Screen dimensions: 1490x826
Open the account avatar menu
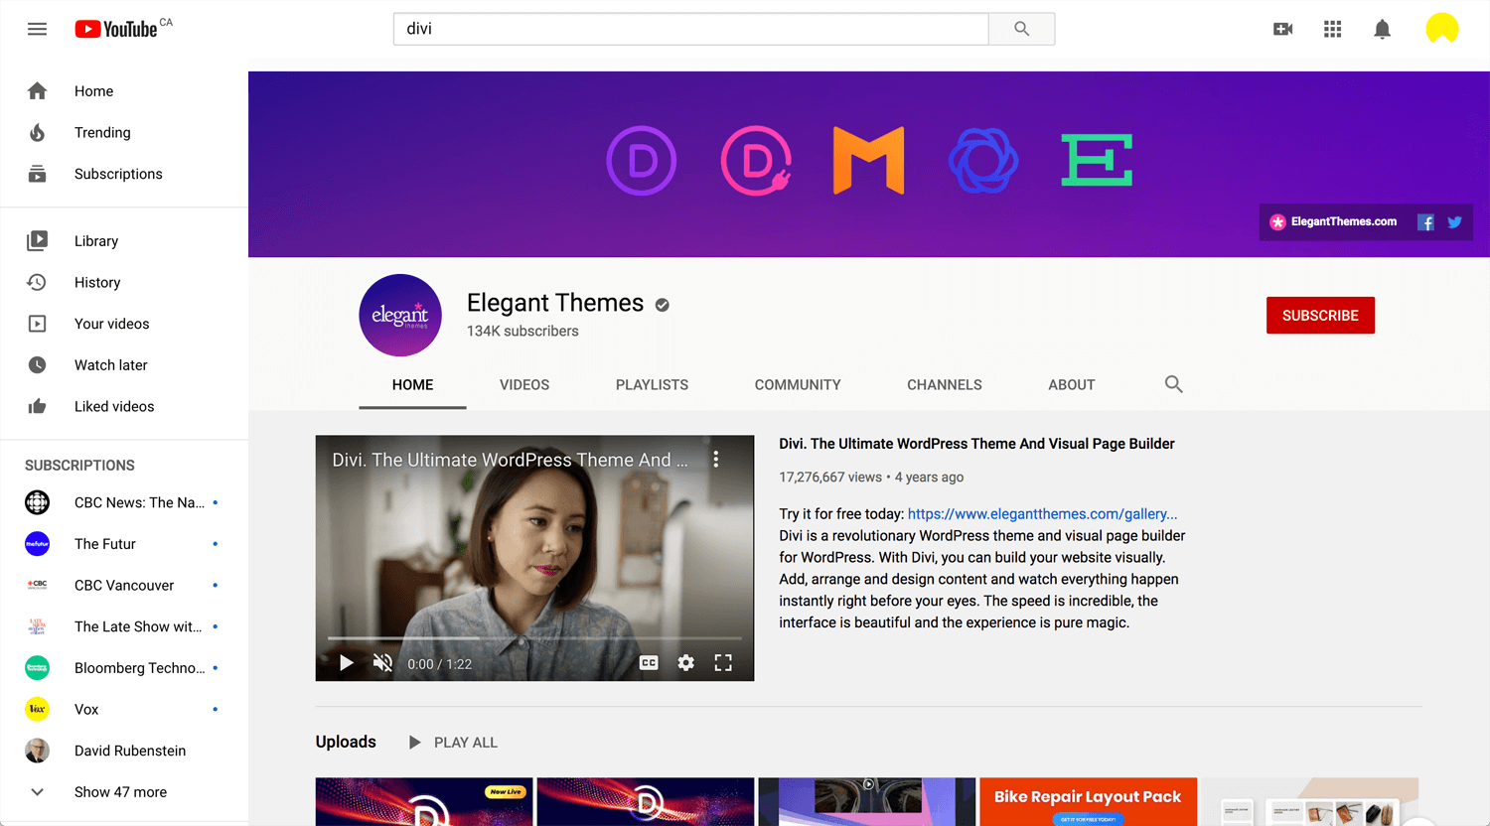point(1441,29)
